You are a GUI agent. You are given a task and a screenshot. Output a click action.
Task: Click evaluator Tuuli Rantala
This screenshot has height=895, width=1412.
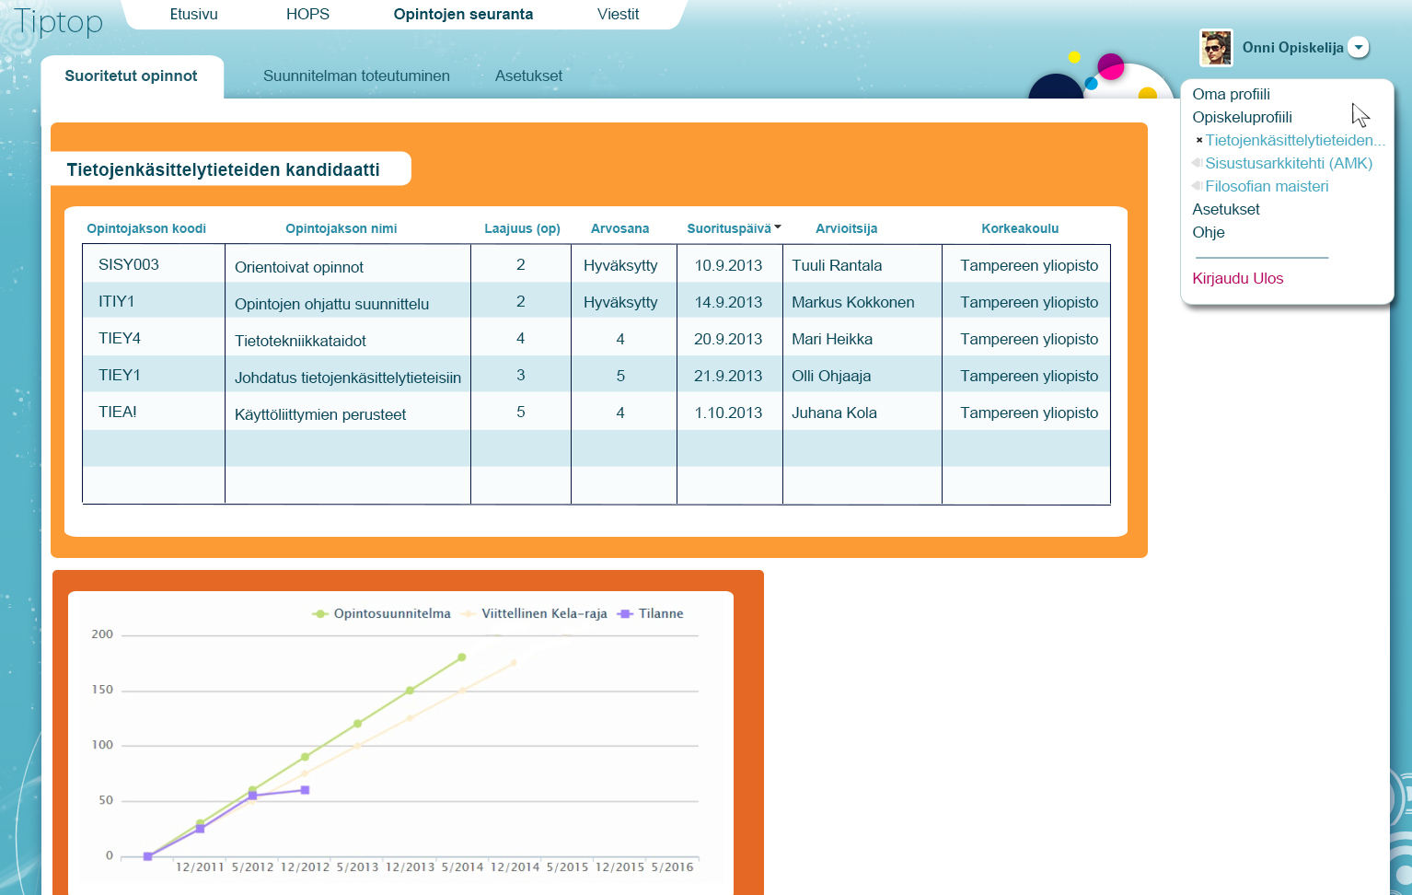(x=837, y=265)
